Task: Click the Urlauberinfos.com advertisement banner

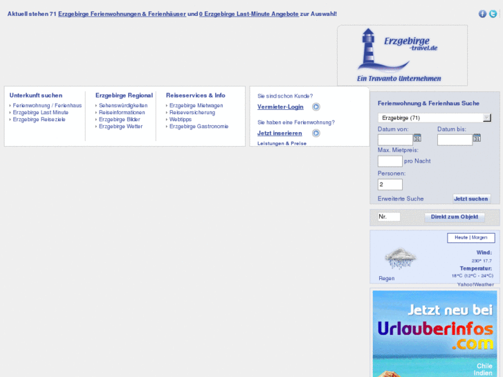Action: coord(435,333)
